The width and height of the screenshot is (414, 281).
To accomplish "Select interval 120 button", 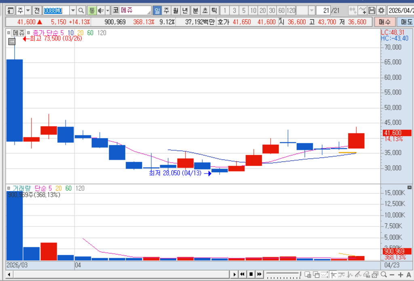I will point(291,11).
